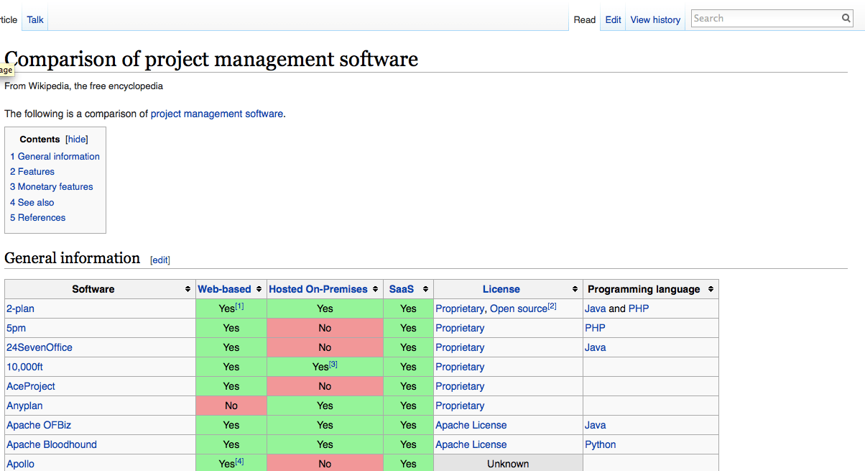
Task: Click Apache License in Apache OFBiz row
Action: pos(471,425)
